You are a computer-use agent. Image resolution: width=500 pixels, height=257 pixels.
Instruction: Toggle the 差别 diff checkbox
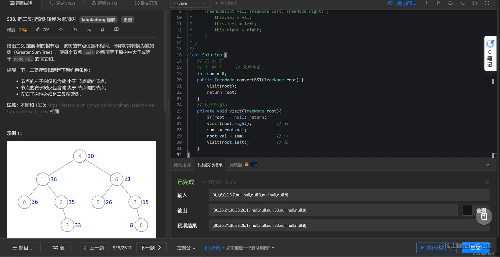tap(467, 210)
